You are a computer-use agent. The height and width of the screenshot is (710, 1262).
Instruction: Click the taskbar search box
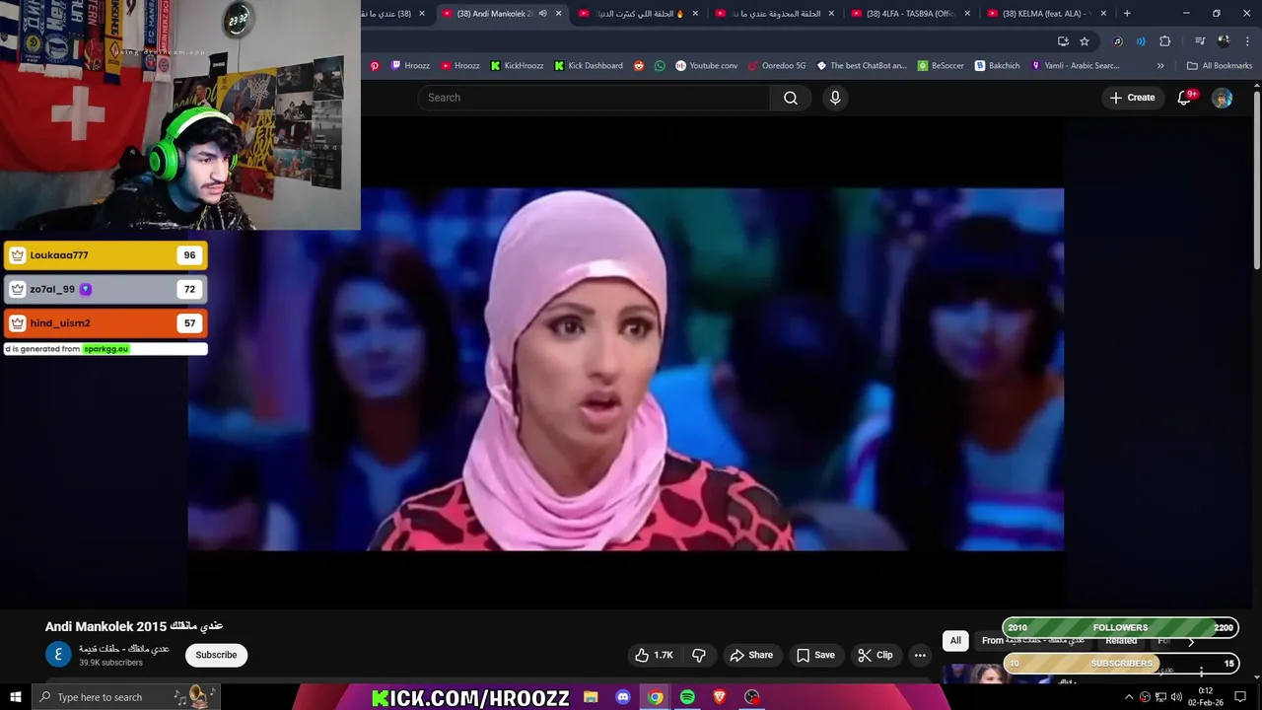[x=126, y=697]
